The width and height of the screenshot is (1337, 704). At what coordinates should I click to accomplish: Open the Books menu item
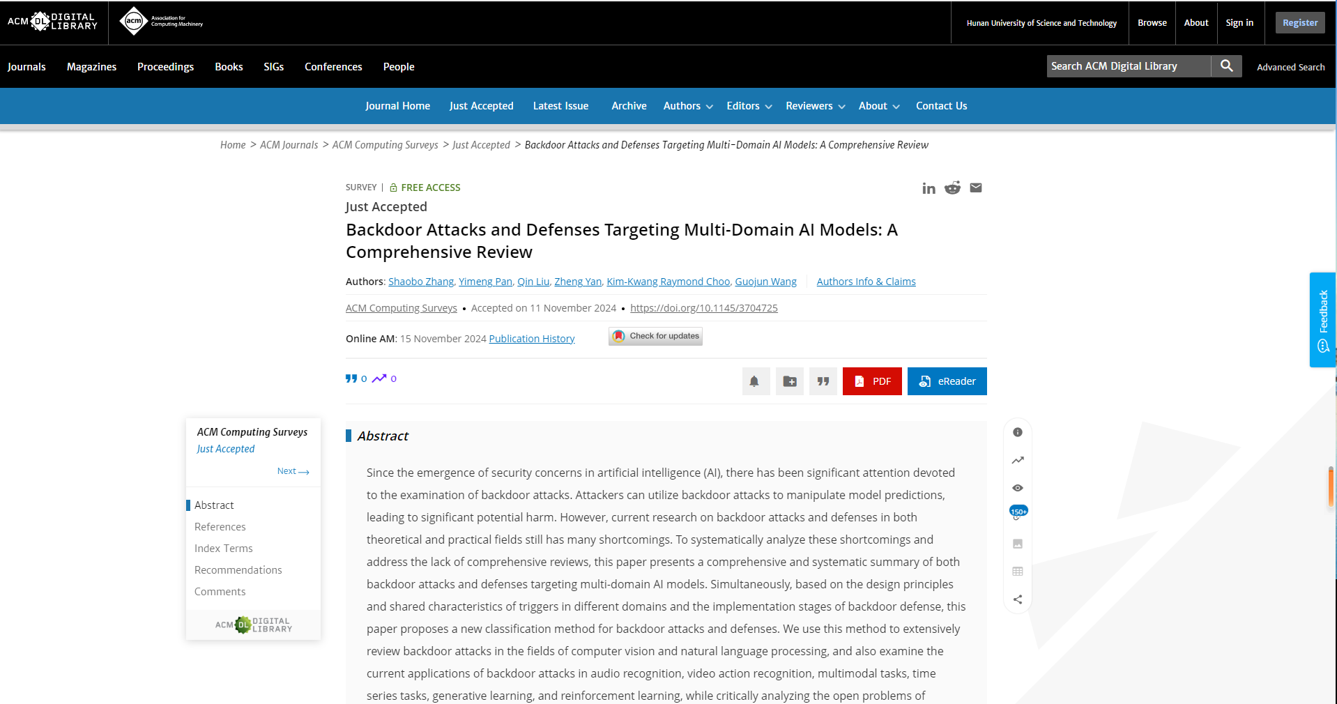coord(229,67)
